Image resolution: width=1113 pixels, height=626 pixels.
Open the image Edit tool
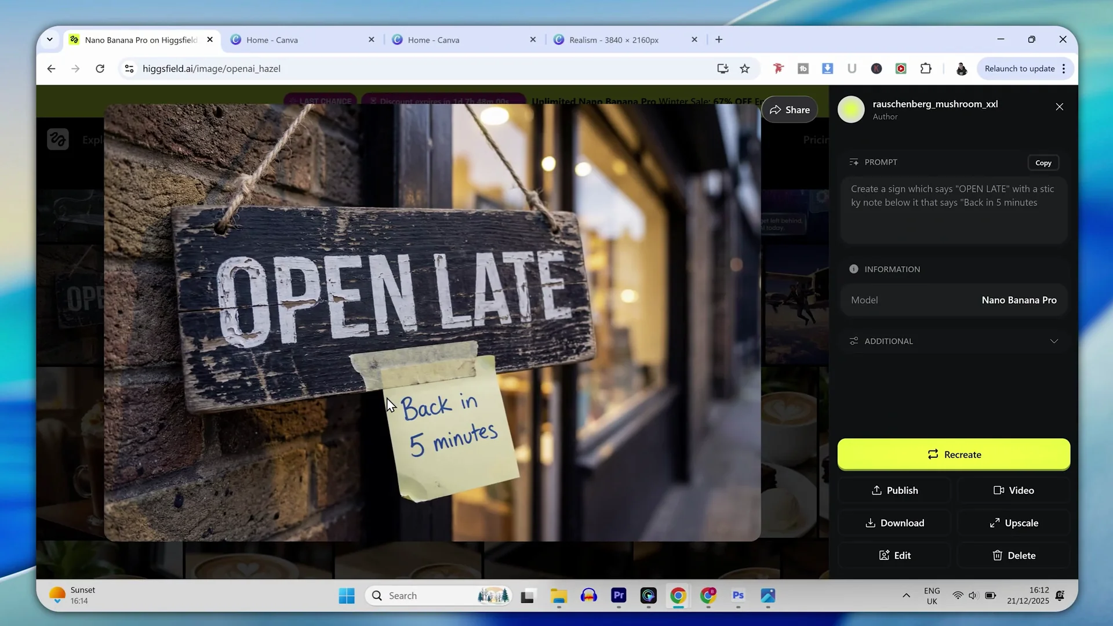click(x=894, y=555)
